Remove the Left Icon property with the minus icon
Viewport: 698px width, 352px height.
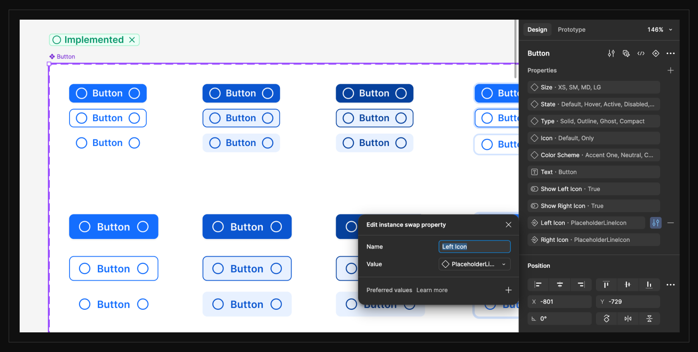click(x=671, y=223)
